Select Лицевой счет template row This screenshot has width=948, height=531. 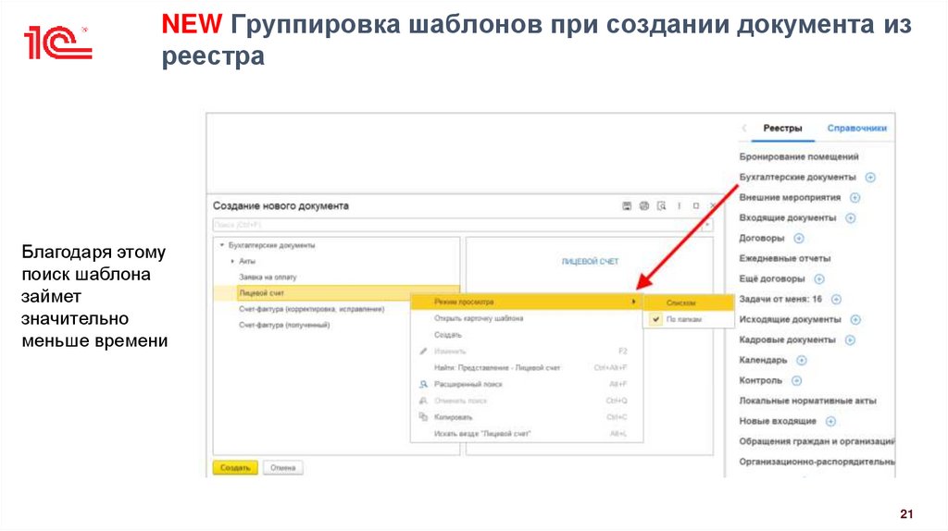337,293
